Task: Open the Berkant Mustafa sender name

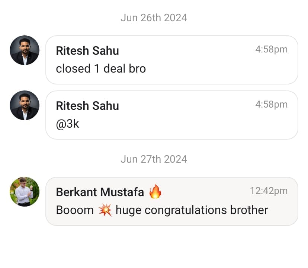Action: tap(100, 192)
